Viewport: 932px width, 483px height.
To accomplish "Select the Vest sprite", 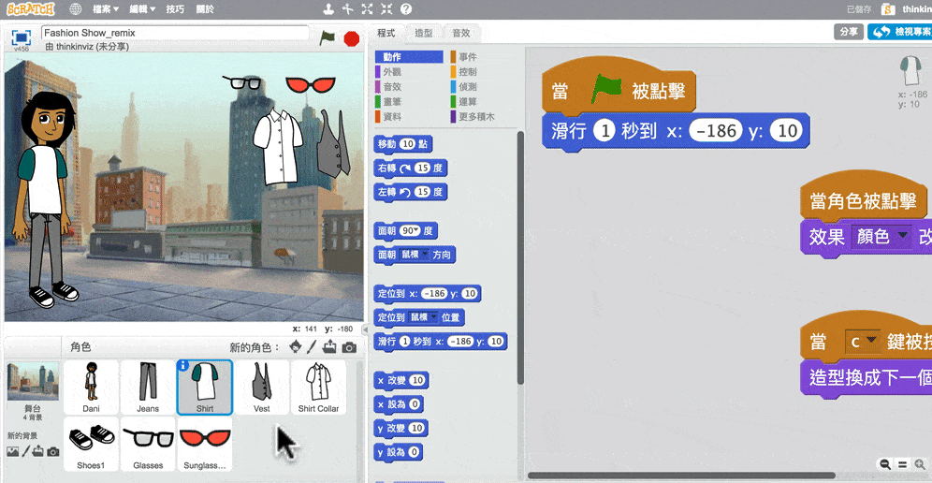I will pyautogui.click(x=261, y=387).
